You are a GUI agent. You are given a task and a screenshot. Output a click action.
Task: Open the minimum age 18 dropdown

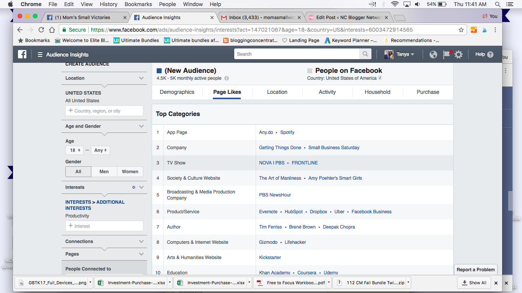75,150
